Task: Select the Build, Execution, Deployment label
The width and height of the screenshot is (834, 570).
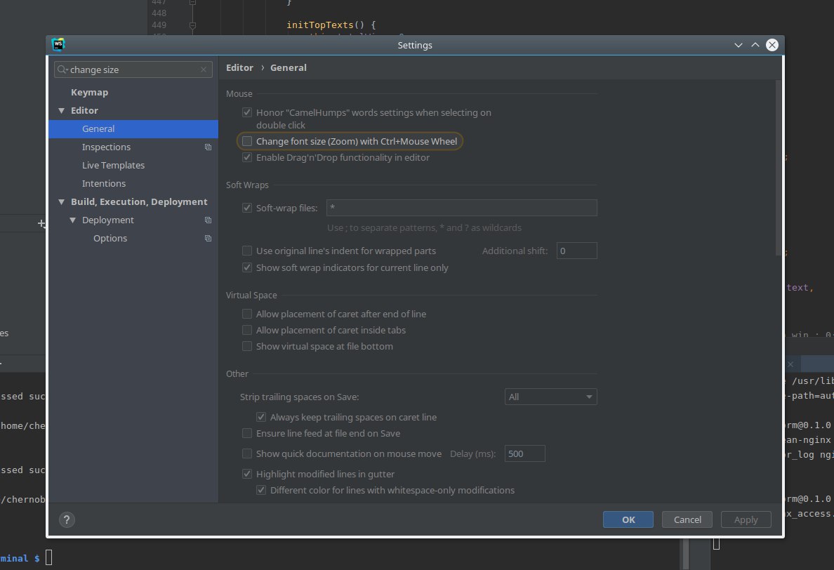Action: [140, 201]
